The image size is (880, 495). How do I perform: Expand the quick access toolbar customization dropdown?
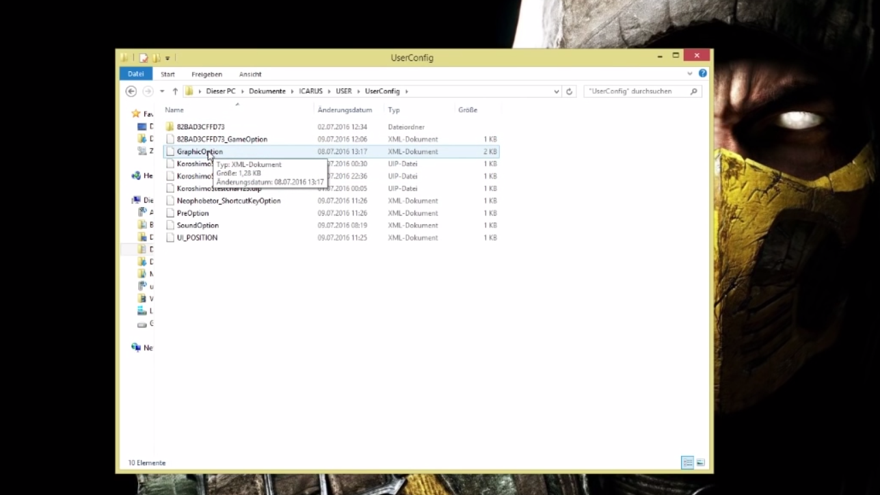168,57
